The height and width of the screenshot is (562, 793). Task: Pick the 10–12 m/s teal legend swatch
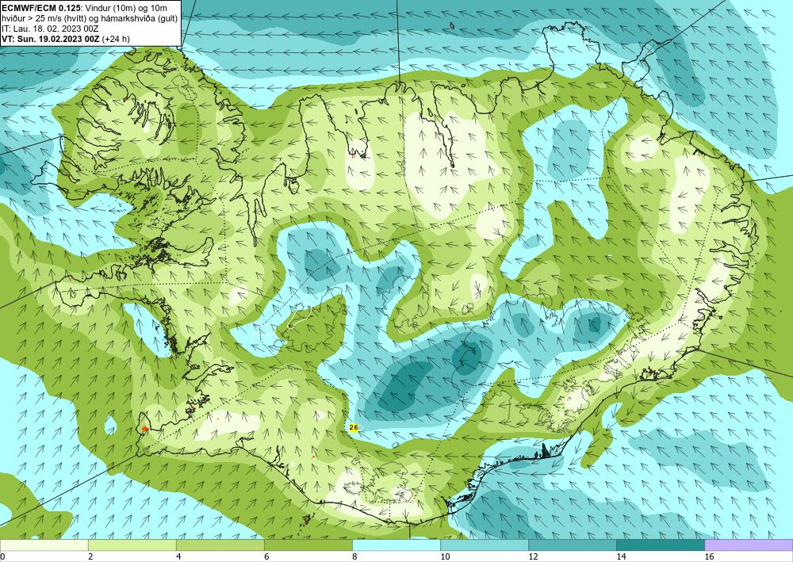click(484, 545)
